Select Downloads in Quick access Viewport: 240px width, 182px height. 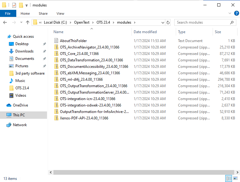click(24, 51)
